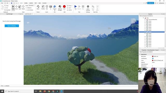Click the HOME ribbon tab

click(21, 3)
